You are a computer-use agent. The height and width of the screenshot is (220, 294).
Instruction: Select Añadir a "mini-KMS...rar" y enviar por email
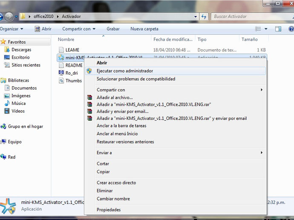click(x=175, y=118)
